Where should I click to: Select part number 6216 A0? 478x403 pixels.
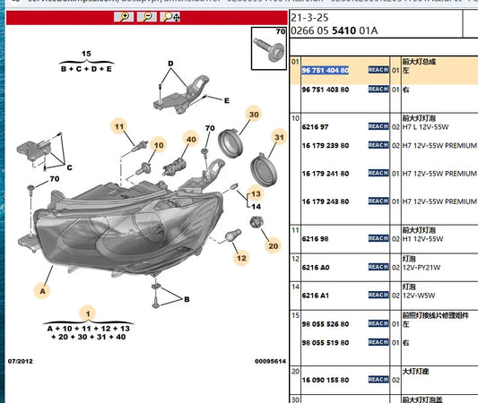(316, 268)
